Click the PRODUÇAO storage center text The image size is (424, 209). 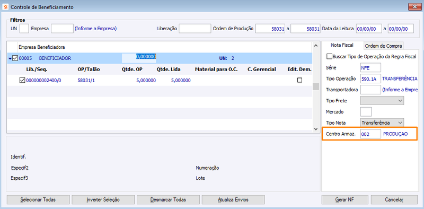pyautogui.click(x=395, y=134)
